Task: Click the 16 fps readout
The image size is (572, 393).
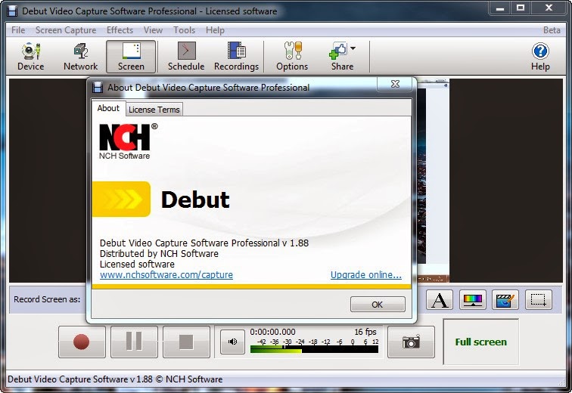Action: [365, 332]
